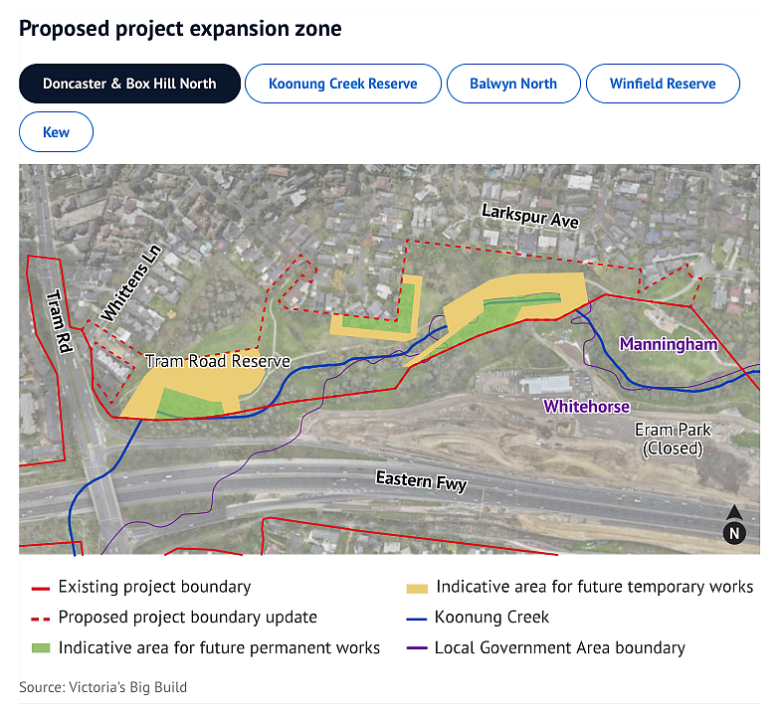Click the purple Local Government Area legend line
Image resolution: width=784 pixels, height=718 pixels.
point(417,648)
